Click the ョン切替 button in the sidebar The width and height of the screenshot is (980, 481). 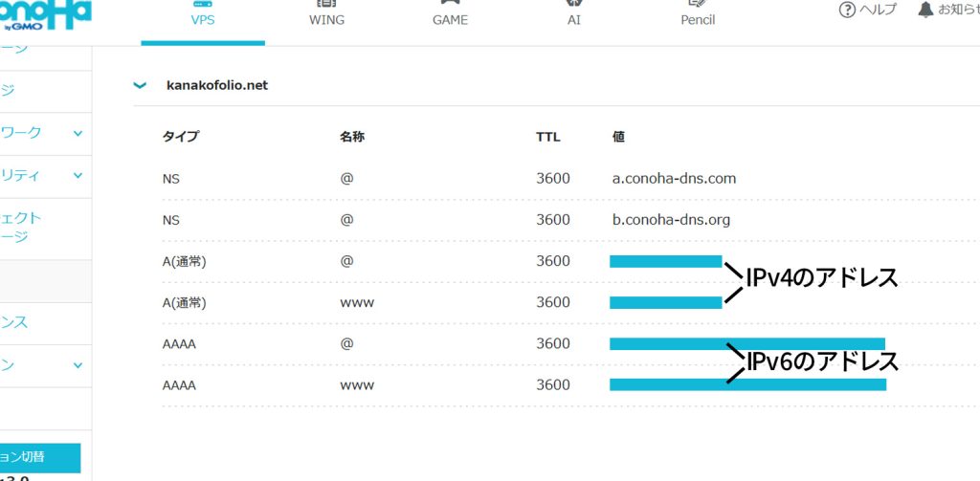(40, 457)
